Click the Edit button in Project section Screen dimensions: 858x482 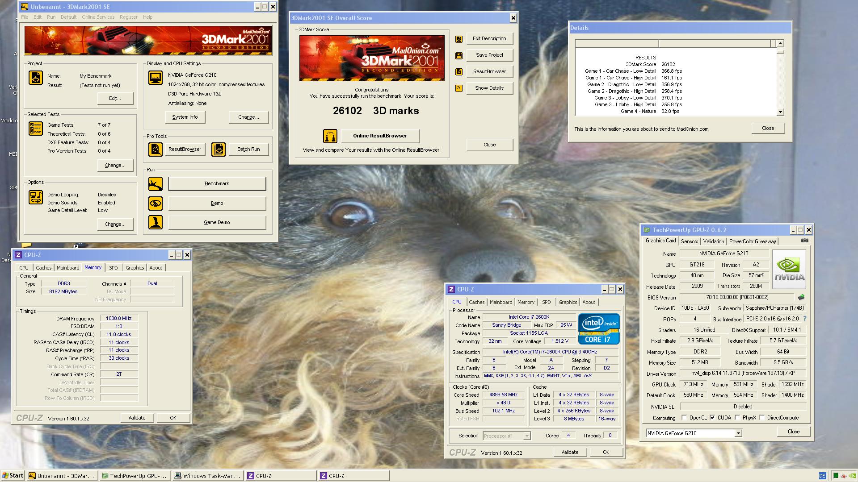coord(115,98)
